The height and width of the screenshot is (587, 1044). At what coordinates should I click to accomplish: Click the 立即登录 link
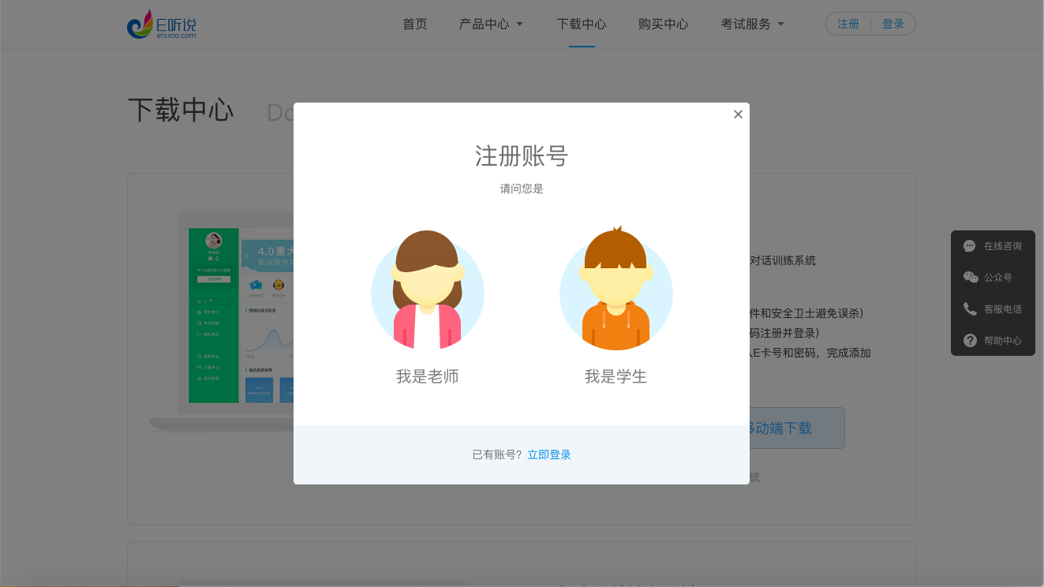pyautogui.click(x=549, y=454)
